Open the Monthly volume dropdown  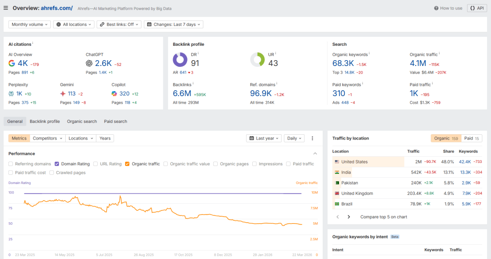point(29,24)
